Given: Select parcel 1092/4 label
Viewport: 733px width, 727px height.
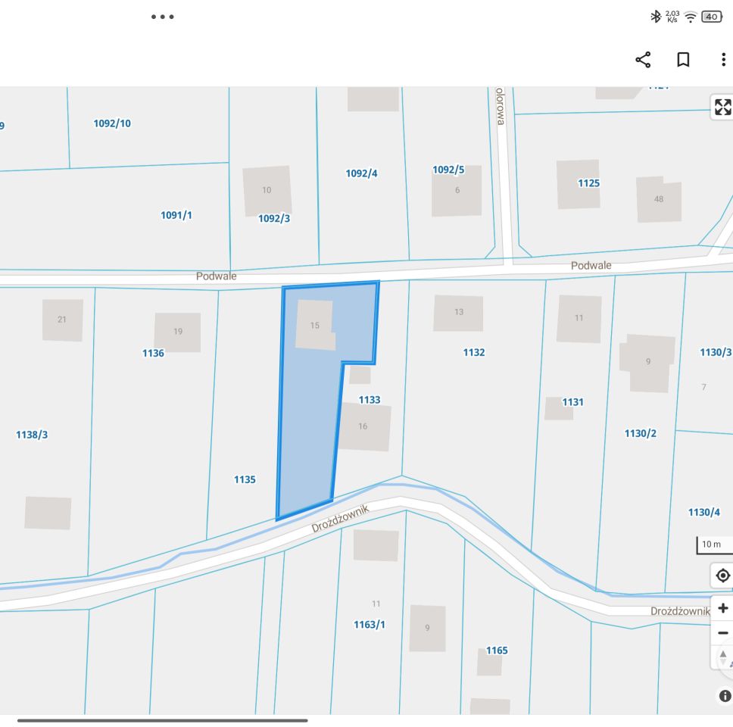Looking at the screenshot, I should coord(361,173).
